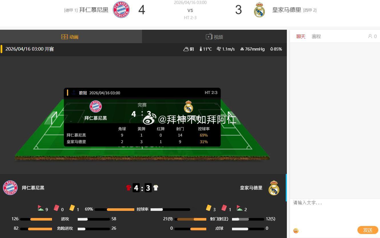The image size is (380, 238).
Task: Focus the chat text input field
Action: click(335, 211)
